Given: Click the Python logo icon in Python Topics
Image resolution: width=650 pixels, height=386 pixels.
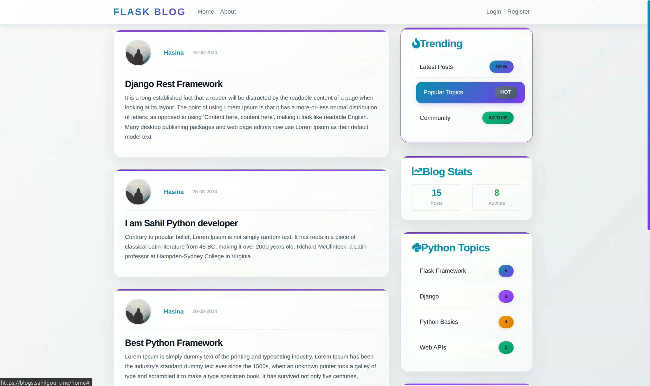Looking at the screenshot, I should click(416, 248).
